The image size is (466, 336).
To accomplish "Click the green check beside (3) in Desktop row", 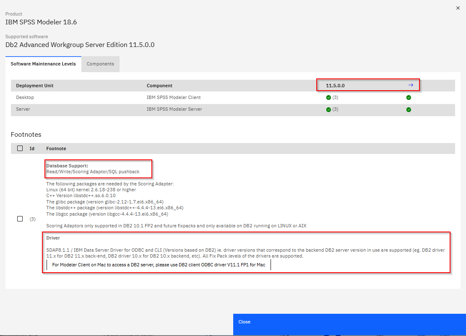I will tap(328, 98).
